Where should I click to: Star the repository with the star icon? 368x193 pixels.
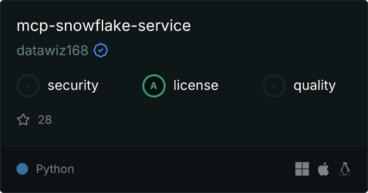[23, 120]
